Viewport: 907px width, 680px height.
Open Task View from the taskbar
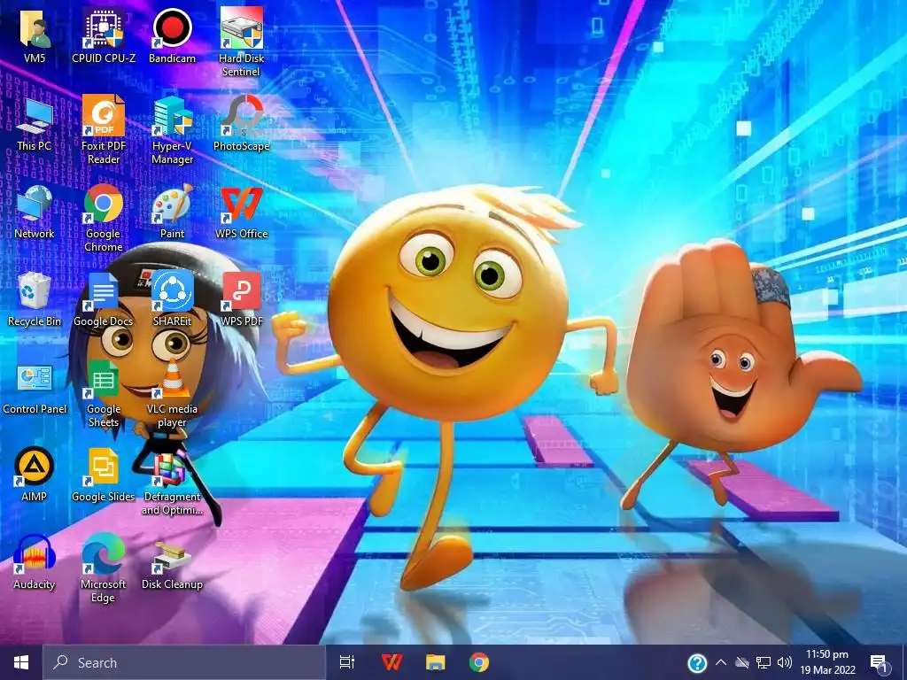347,662
